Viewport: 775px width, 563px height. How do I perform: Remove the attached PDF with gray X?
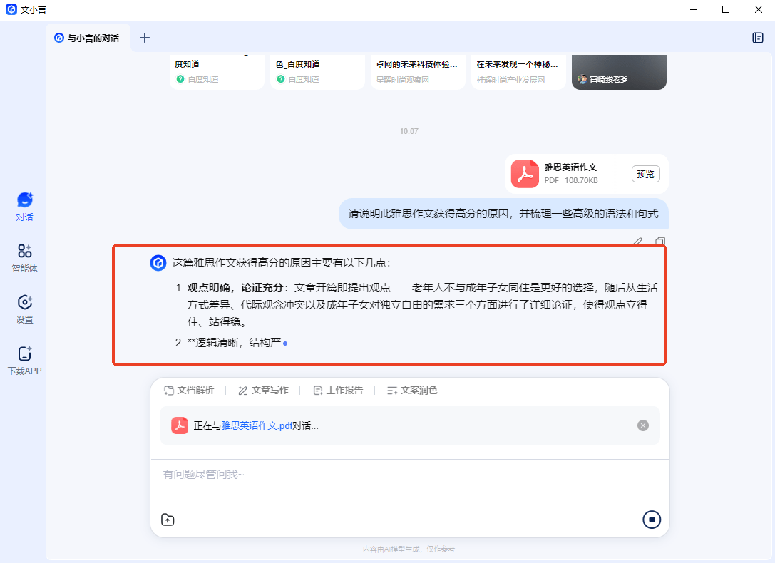(642, 425)
